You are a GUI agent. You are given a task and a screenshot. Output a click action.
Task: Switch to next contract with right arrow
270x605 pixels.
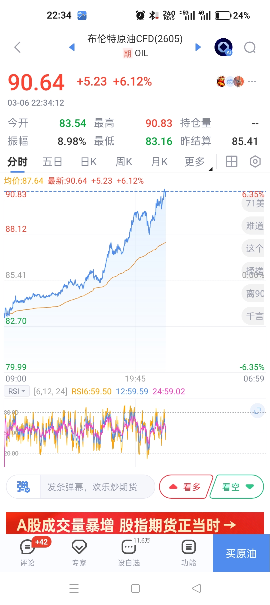pos(198,47)
